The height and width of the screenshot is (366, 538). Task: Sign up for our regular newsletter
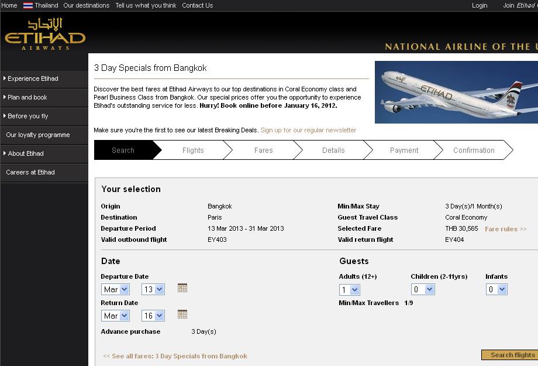coord(308,130)
